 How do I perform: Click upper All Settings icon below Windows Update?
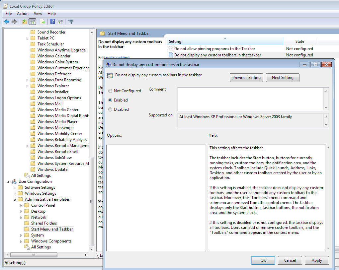pyautogui.click(x=27, y=175)
